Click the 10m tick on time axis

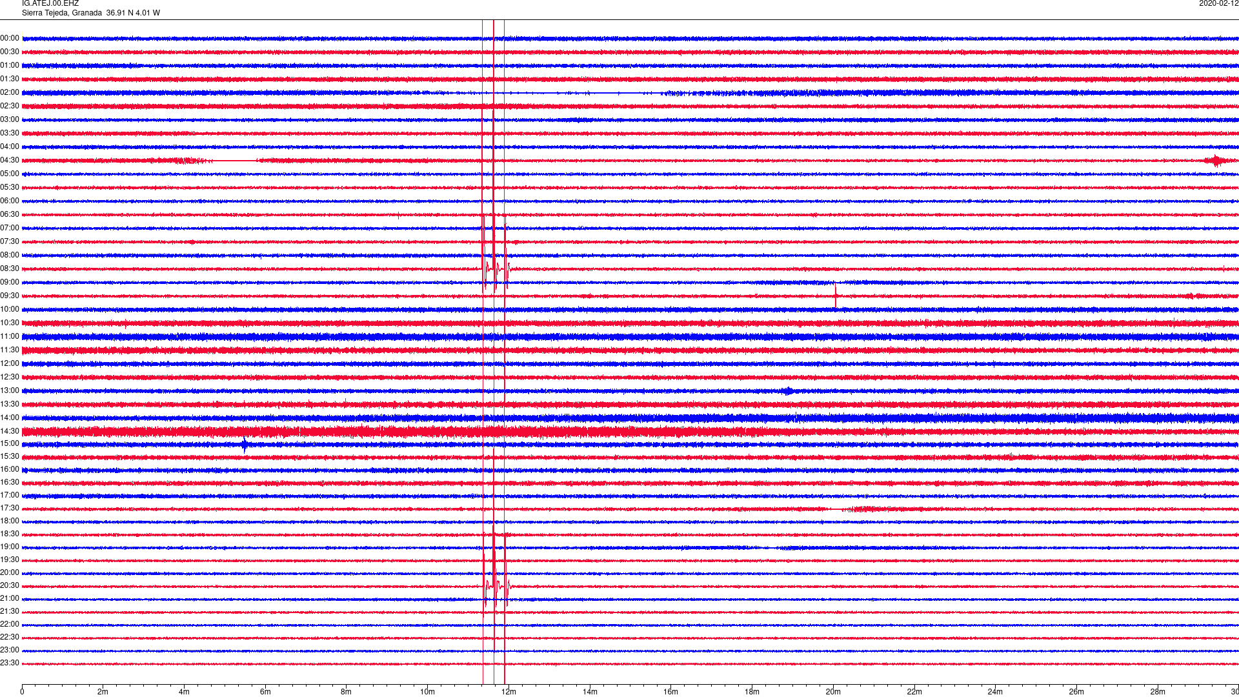[427, 692]
